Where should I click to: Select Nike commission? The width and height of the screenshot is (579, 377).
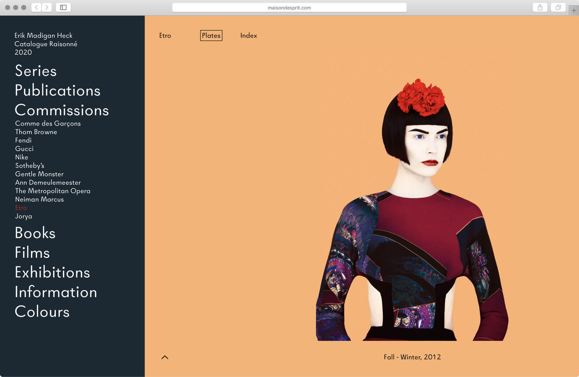click(x=22, y=157)
